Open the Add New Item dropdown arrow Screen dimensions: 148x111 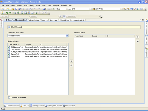[10, 9]
